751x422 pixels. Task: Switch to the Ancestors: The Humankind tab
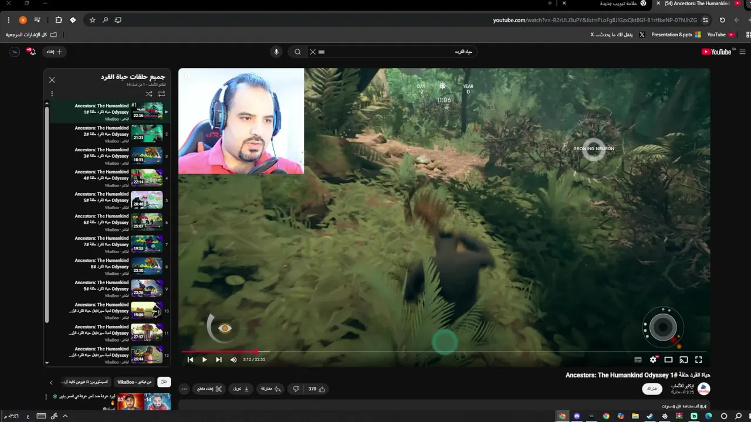coord(698,4)
